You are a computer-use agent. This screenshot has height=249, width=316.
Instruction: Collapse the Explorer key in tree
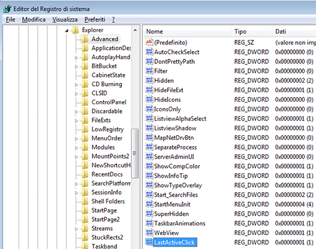pyautogui.click(x=67, y=31)
